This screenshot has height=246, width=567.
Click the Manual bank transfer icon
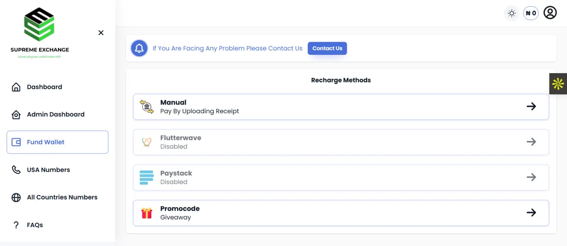point(147,106)
